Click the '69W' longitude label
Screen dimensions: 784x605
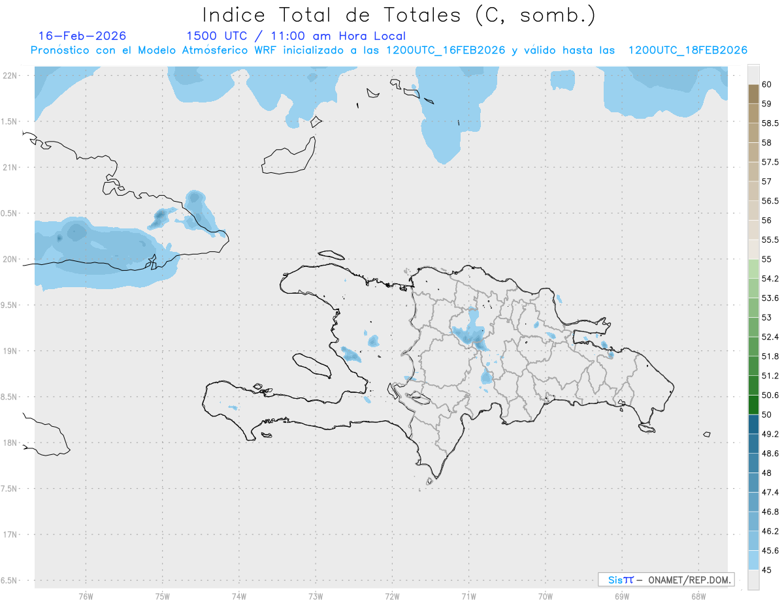(622, 596)
